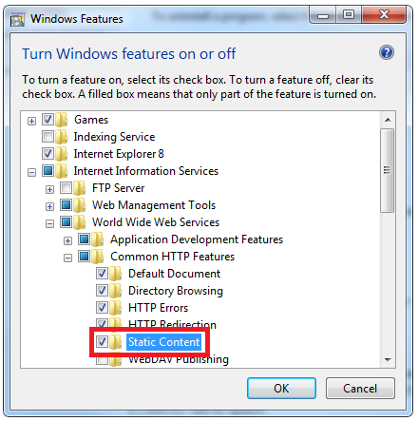This screenshot has width=418, height=421.
Task: Click the FTP Server folder icon
Action: coord(80,188)
